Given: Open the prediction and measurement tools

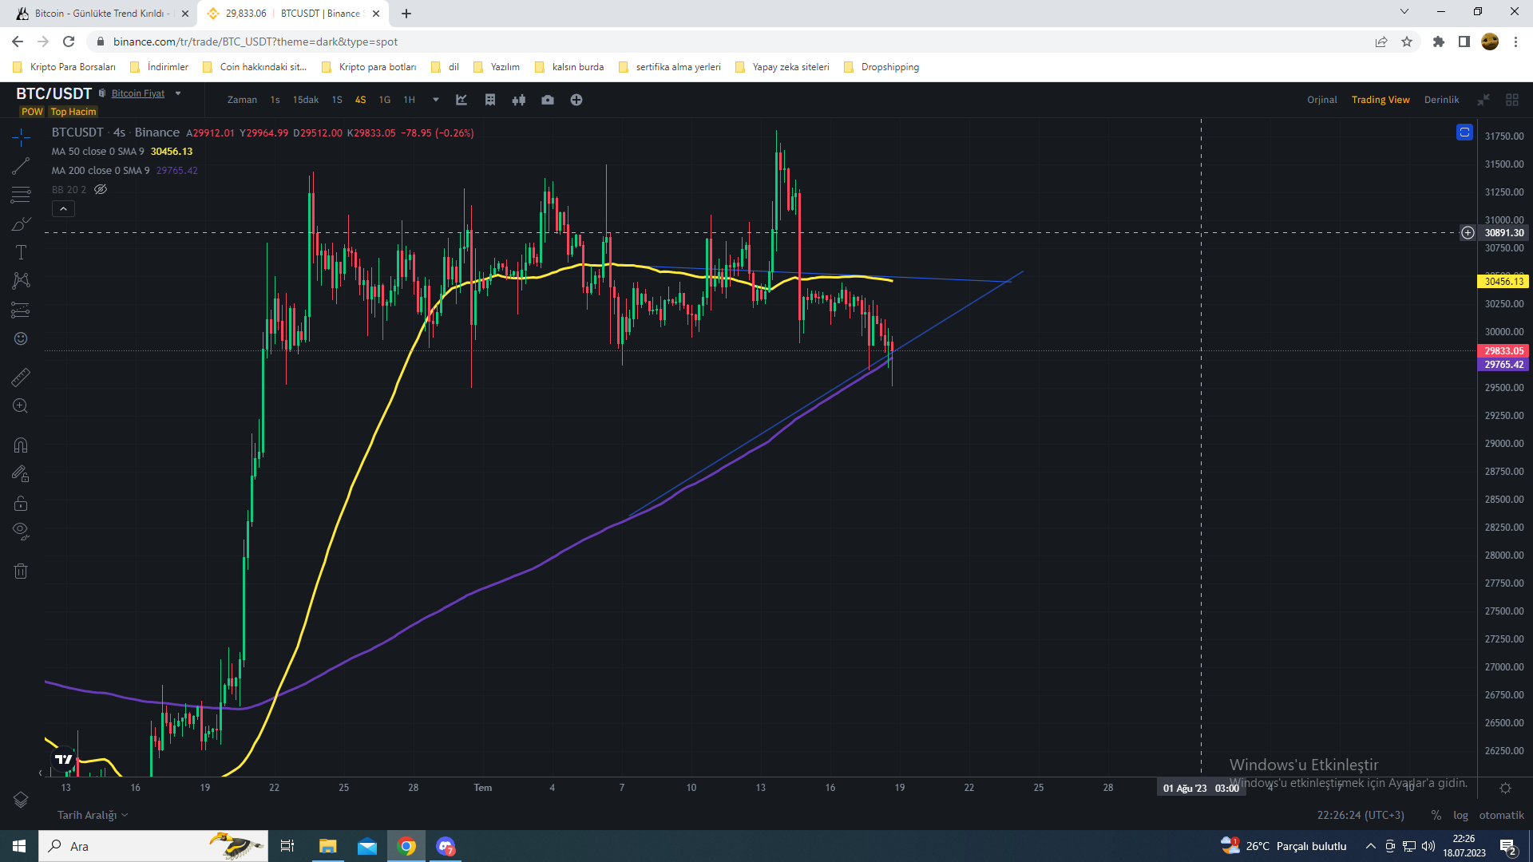Looking at the screenshot, I should pyautogui.click(x=21, y=310).
